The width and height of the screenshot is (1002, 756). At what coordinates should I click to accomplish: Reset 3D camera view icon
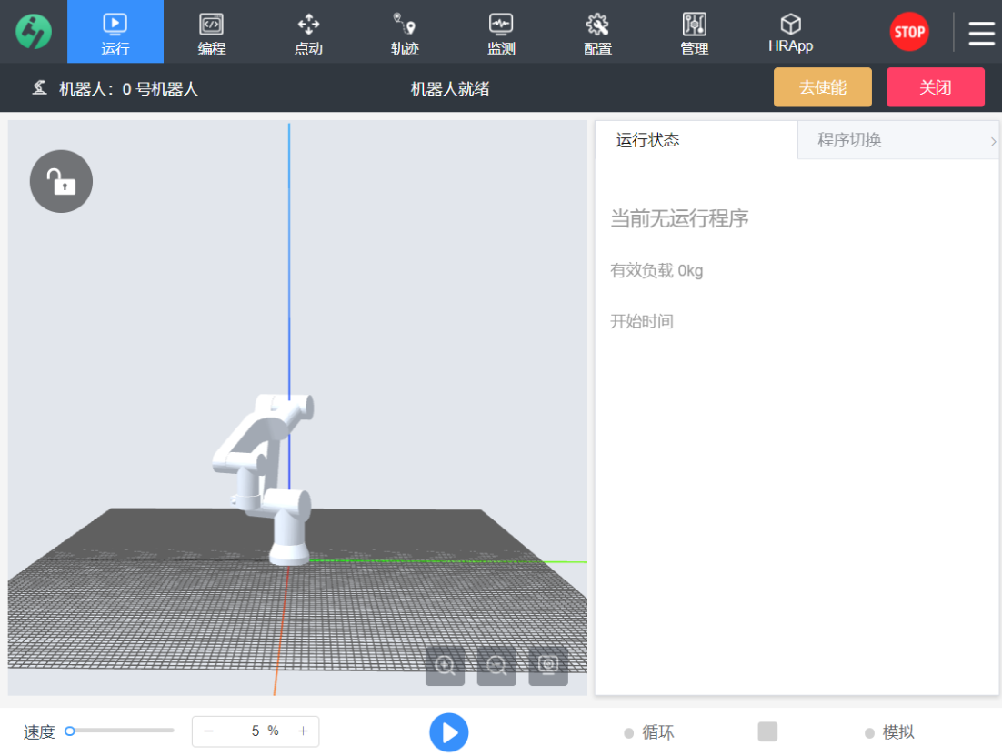548,666
